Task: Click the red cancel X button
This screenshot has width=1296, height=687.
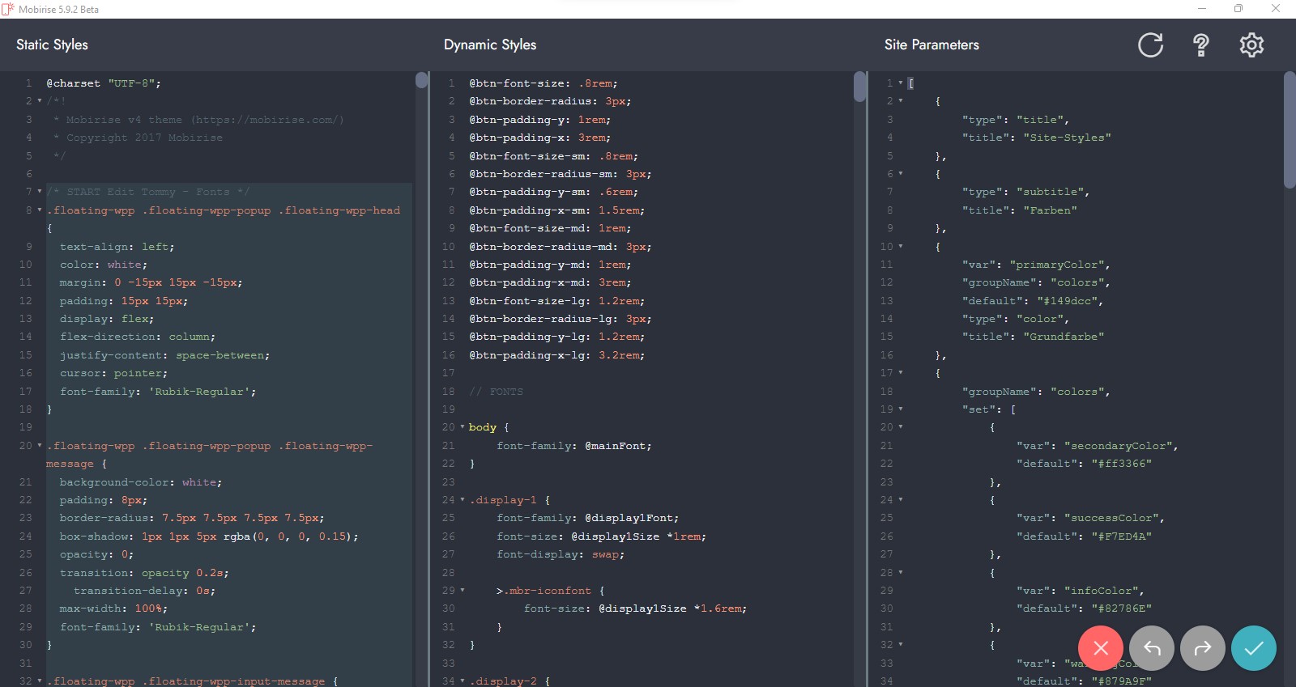Action: 1100,648
